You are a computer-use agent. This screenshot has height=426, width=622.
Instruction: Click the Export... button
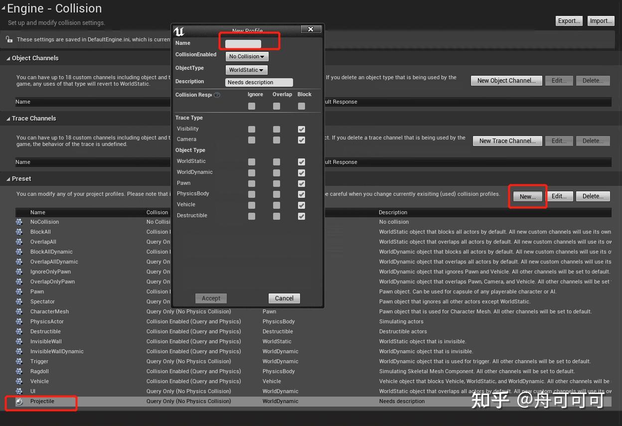pyautogui.click(x=569, y=21)
